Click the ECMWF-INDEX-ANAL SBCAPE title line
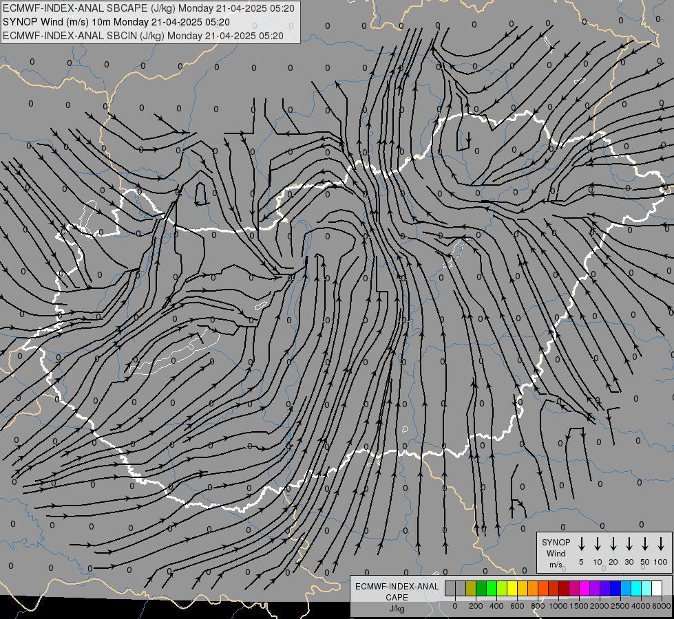The height and width of the screenshot is (619, 674). [x=149, y=8]
